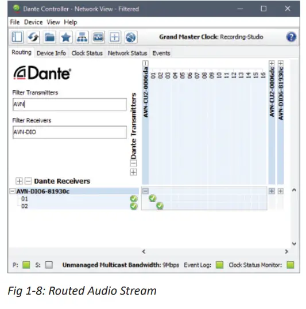Switch to the Clock Status tab
Image resolution: width=306 pixels, height=309 pixels.
(87, 53)
